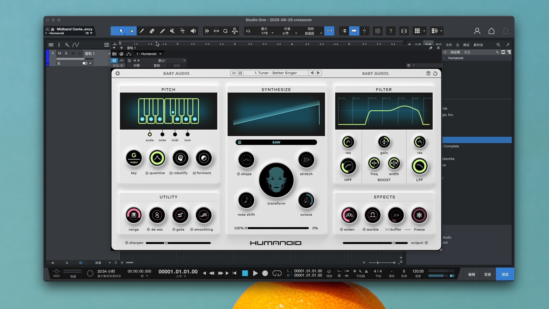The height and width of the screenshot is (309, 549).
Task: Open the SAW waveform selector
Action: click(276, 142)
